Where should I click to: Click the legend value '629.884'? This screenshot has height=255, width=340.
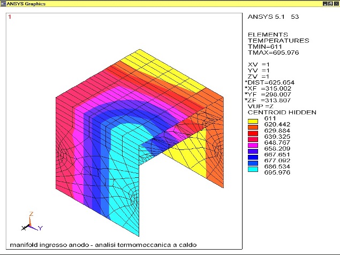(x=277, y=131)
